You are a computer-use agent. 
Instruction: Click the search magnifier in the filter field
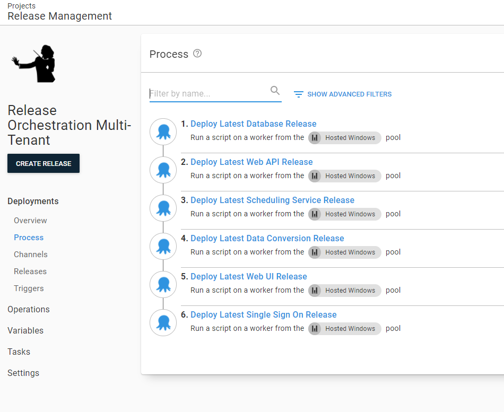[x=275, y=91]
